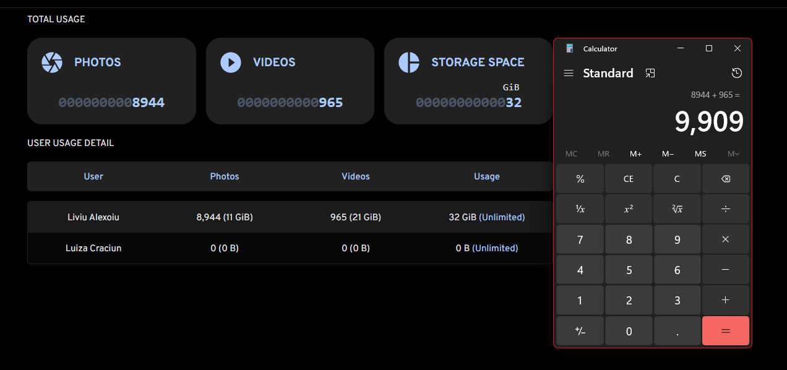Viewport: 787px width, 370px height.
Task: Toggle the plus/minus sign button
Action: pyautogui.click(x=580, y=331)
